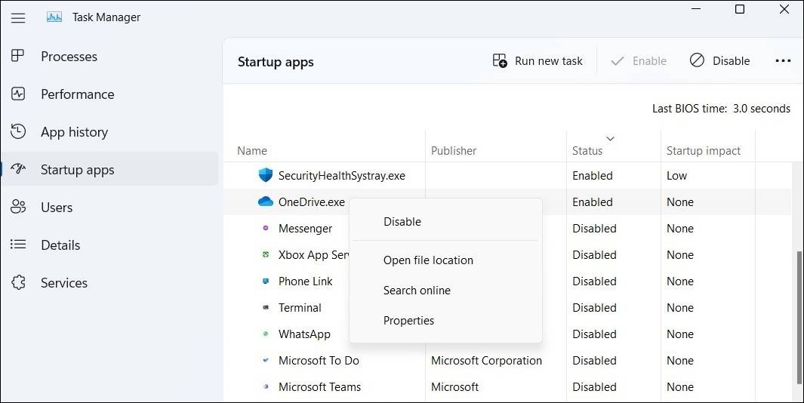
Task: Choose Disable from the context menu
Action: click(x=402, y=222)
